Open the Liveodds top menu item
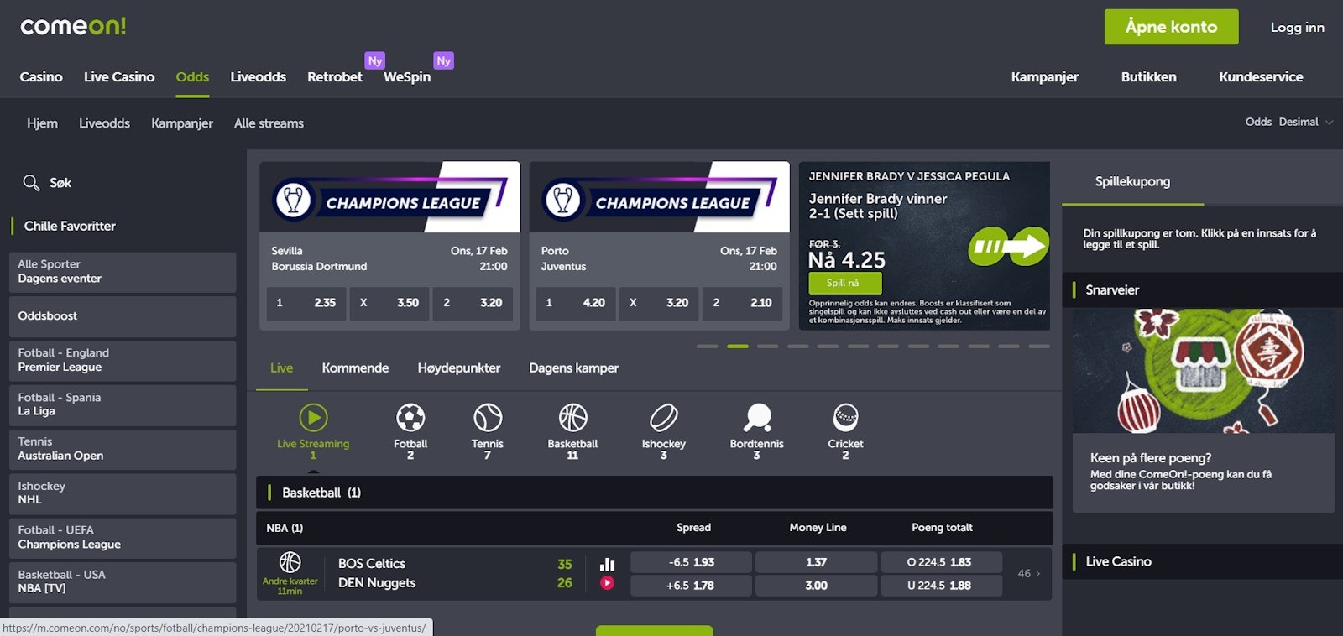 [258, 77]
